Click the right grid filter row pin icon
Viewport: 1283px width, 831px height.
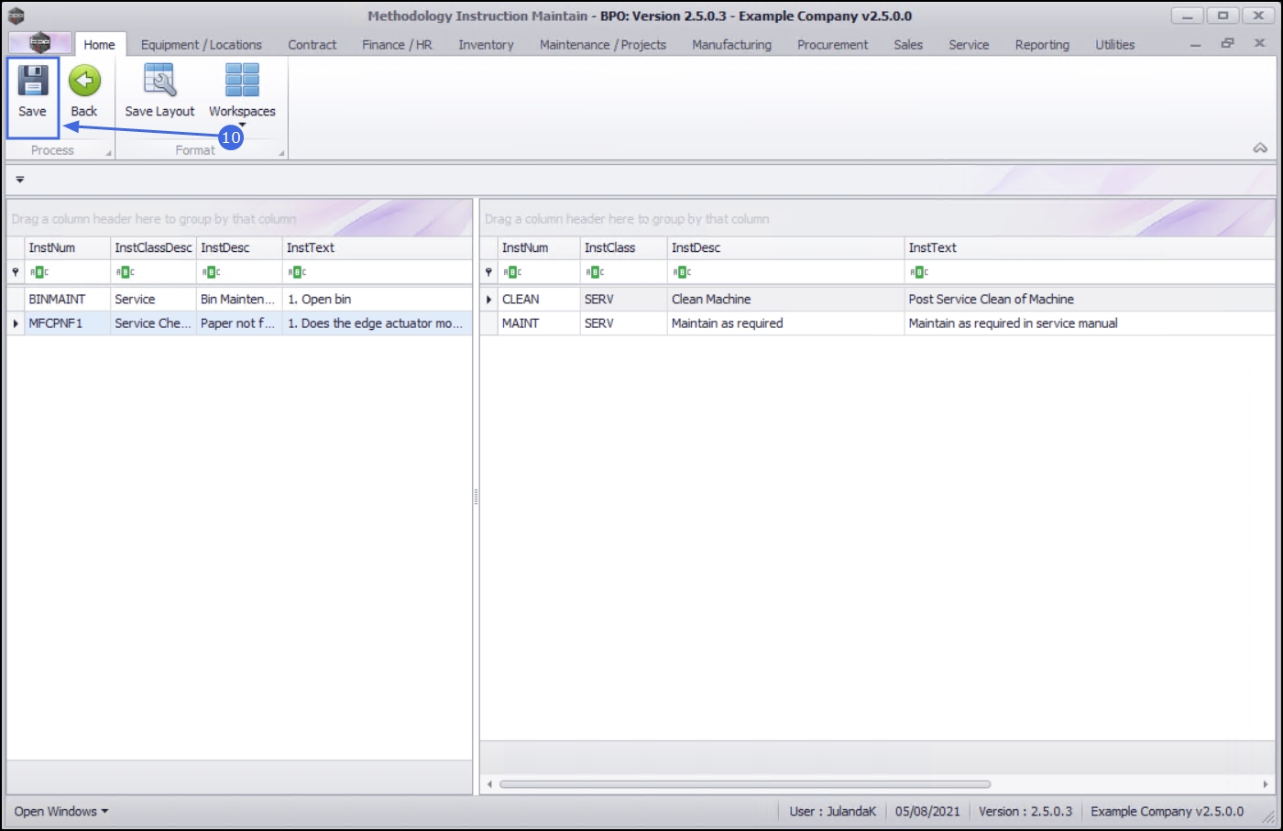click(488, 272)
